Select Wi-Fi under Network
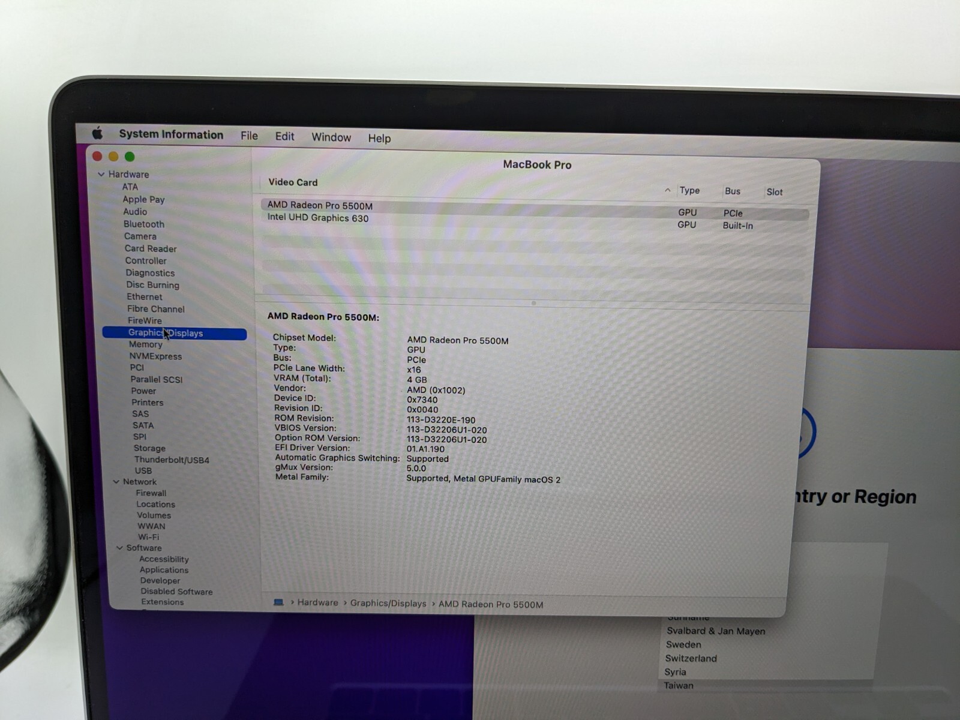 149,537
